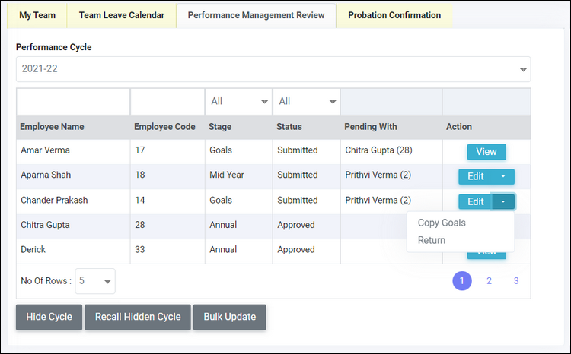Switch to Team Leave Calendar tab

pyautogui.click(x=121, y=15)
